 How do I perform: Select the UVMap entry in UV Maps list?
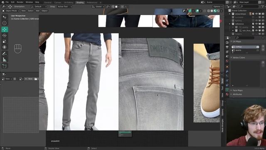(x=245, y=47)
